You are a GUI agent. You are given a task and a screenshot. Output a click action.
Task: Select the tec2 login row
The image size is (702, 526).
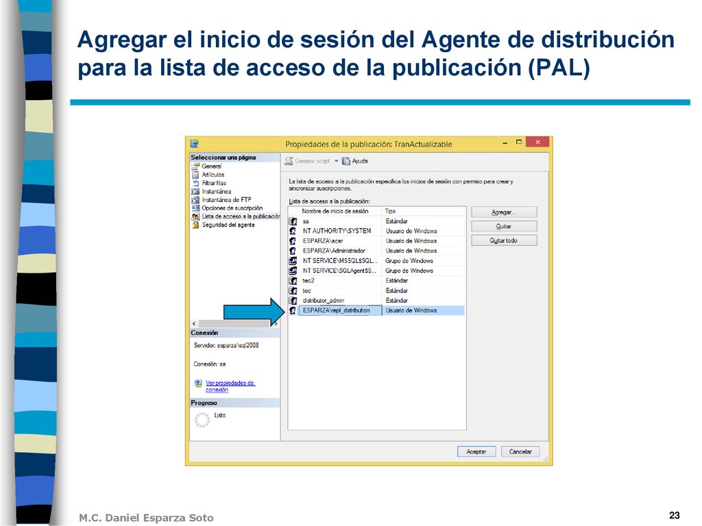pyautogui.click(x=376, y=281)
